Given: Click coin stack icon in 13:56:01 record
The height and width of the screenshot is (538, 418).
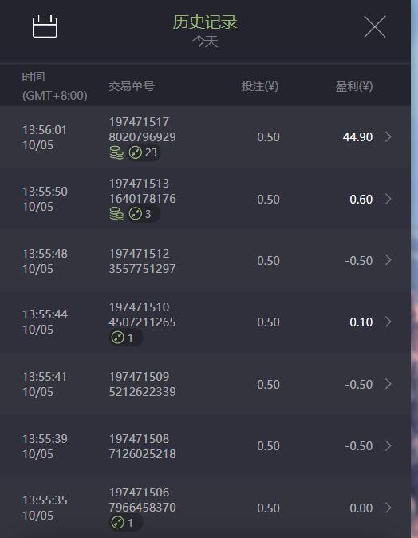Looking at the screenshot, I should click(x=116, y=152).
